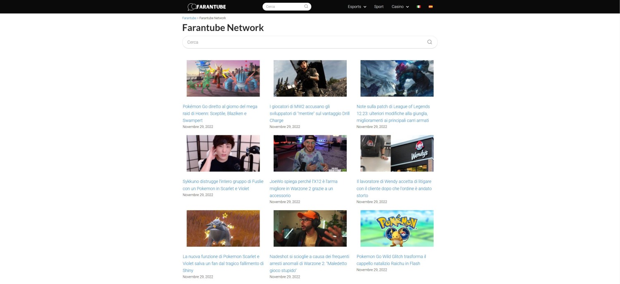The height and width of the screenshot is (284, 620).
Task: Focus the header Cerca search field
Action: pos(284,7)
